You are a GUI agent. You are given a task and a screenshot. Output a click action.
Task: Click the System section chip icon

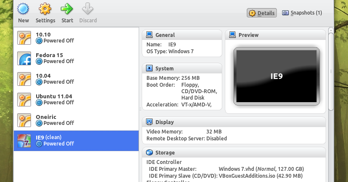coord(149,68)
